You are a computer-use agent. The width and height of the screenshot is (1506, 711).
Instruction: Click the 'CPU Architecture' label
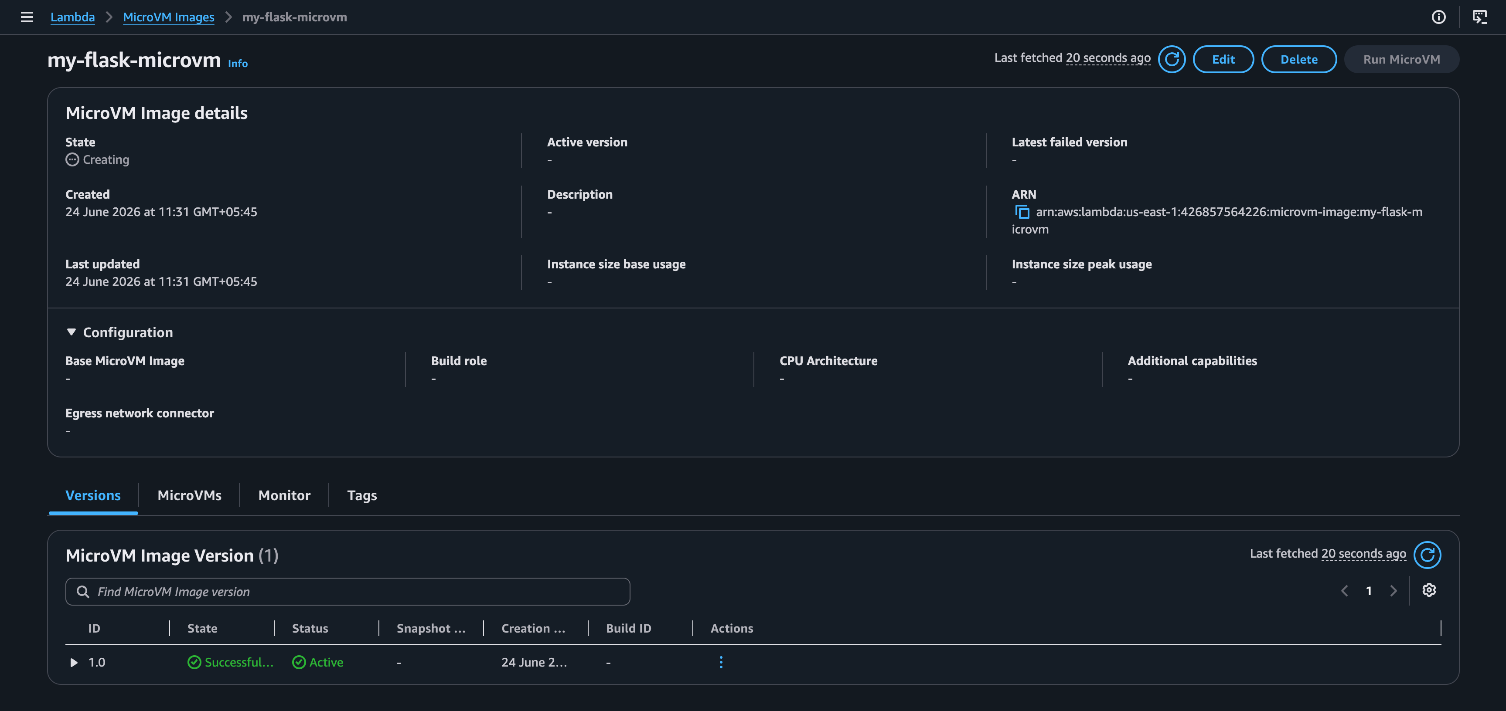(828, 360)
